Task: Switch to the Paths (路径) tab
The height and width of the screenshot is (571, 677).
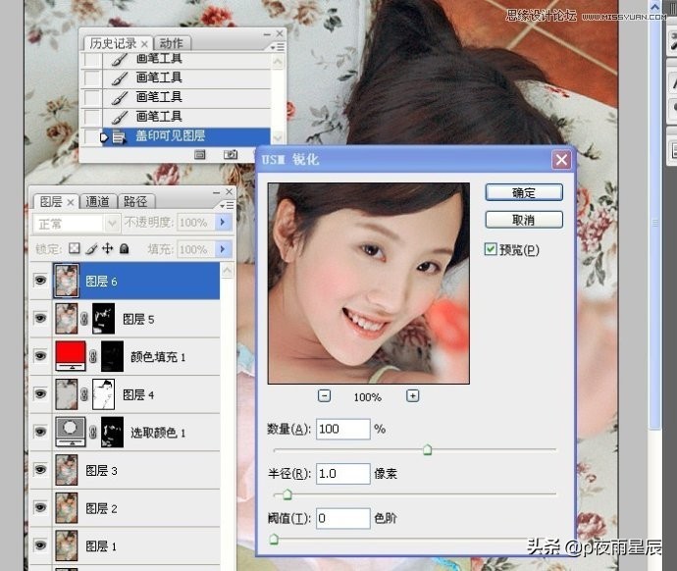Action: click(135, 201)
